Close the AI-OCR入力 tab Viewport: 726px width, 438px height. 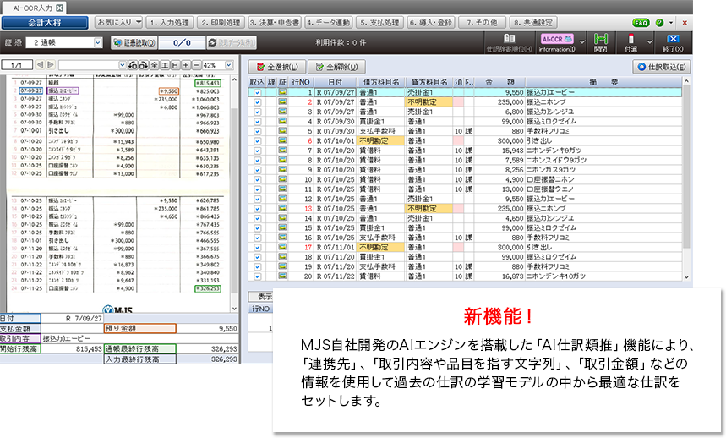pos(60,8)
